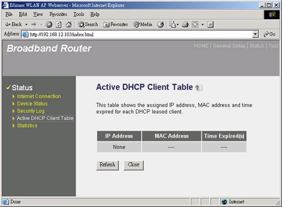Open the Favorites menu

click(58, 14)
